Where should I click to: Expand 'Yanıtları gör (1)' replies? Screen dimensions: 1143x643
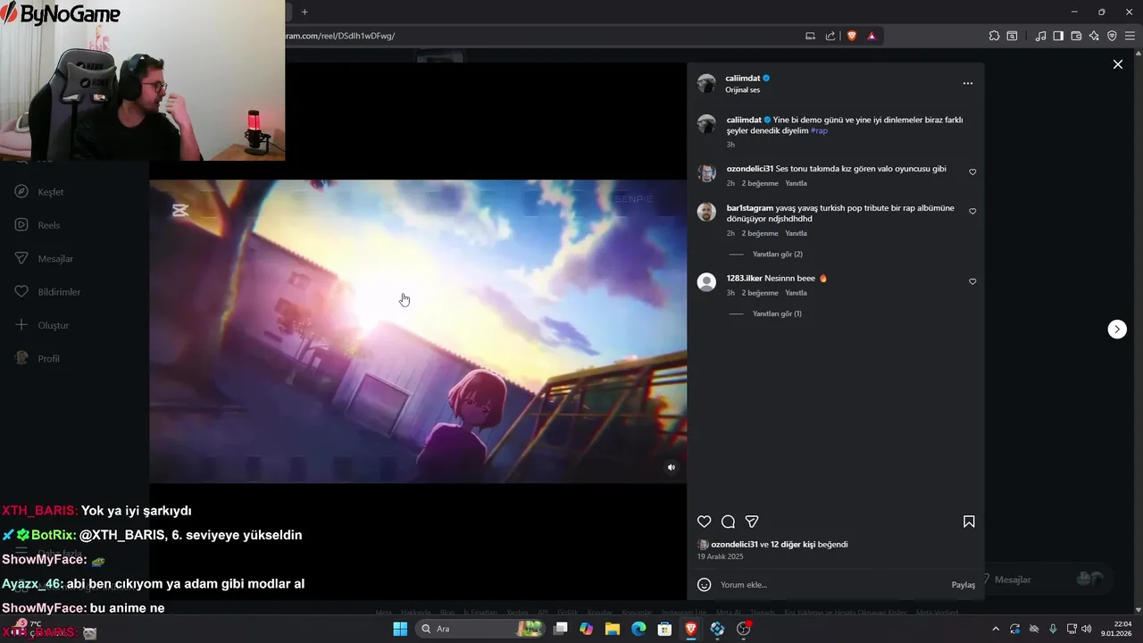777,313
